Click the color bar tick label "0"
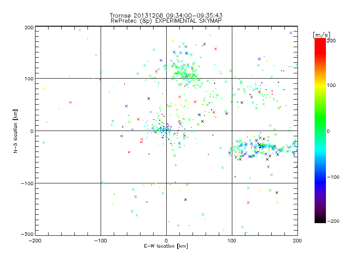The width and height of the screenshot is (350, 262). [328, 131]
